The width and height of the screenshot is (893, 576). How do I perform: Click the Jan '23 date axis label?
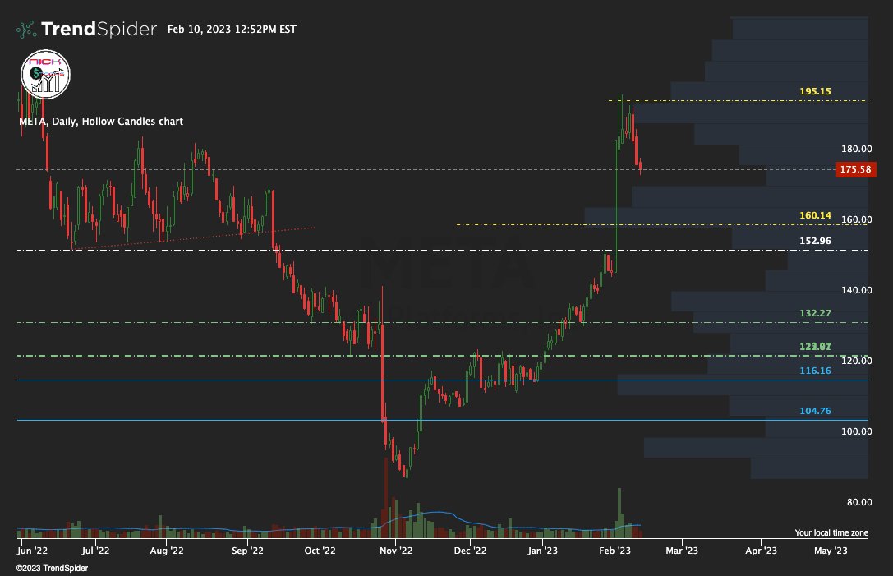tap(542, 551)
